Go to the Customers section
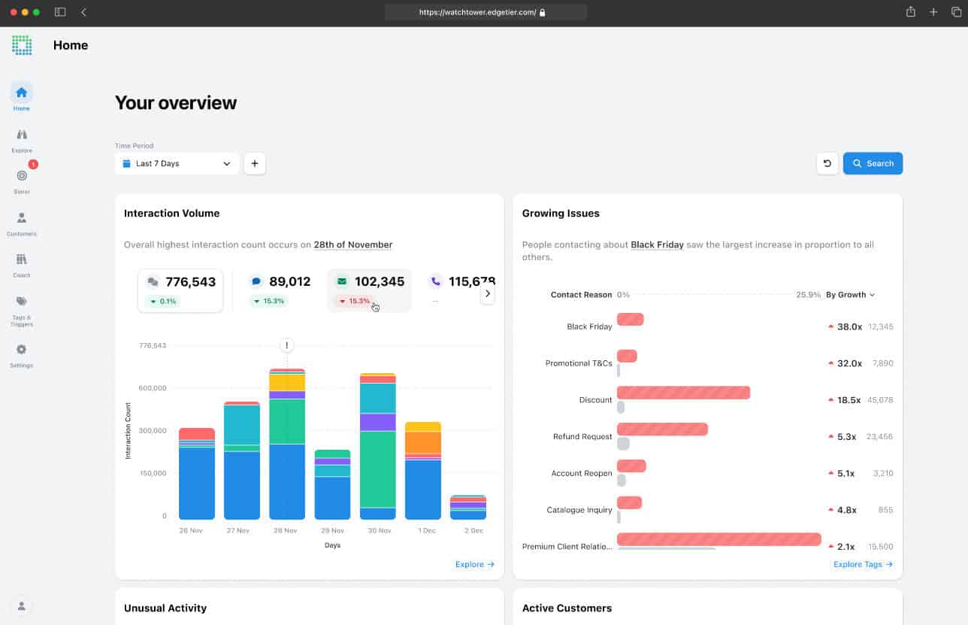Viewport: 968px width, 625px height. pyautogui.click(x=22, y=223)
